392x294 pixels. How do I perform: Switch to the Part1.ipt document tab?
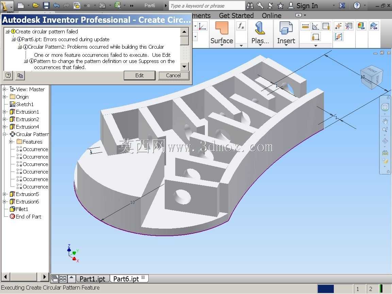coord(92,279)
